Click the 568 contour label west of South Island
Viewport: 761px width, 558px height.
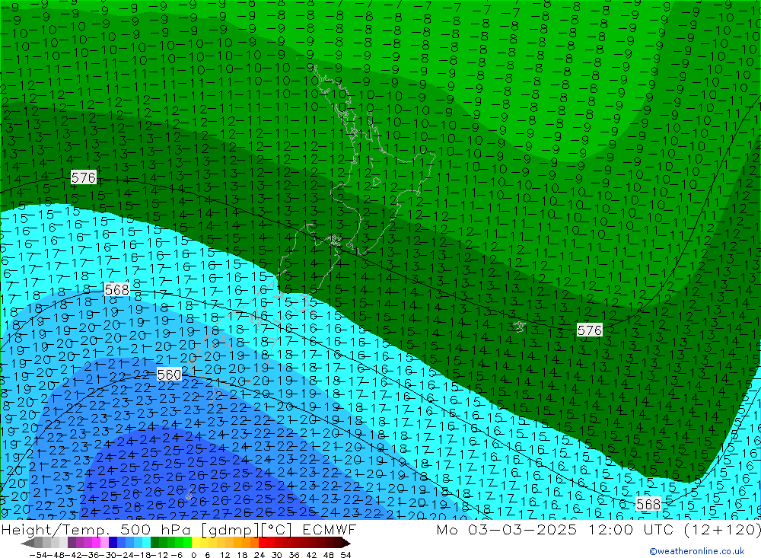pyautogui.click(x=117, y=290)
